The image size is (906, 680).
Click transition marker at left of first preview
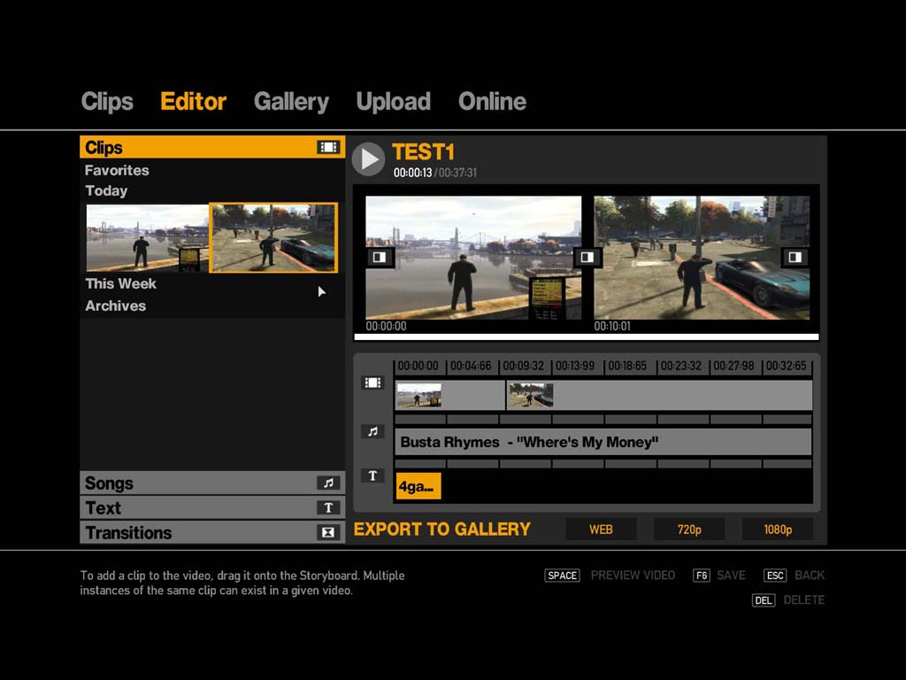click(x=379, y=257)
